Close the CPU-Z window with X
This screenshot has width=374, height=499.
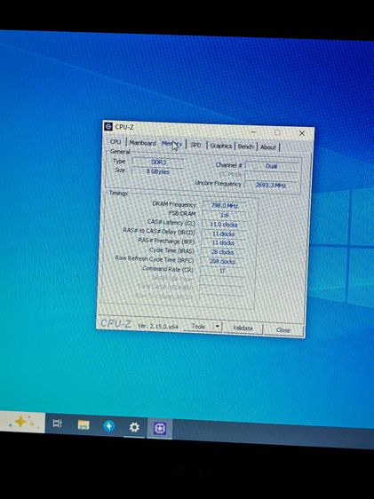pyautogui.click(x=302, y=133)
